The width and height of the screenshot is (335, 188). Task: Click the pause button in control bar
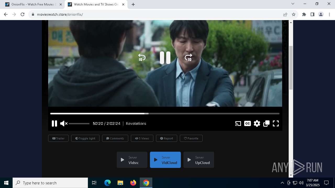(54, 124)
